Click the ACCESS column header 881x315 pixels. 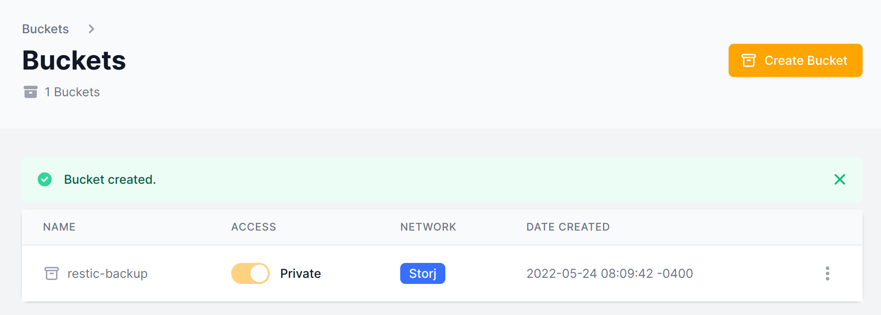[x=254, y=227]
